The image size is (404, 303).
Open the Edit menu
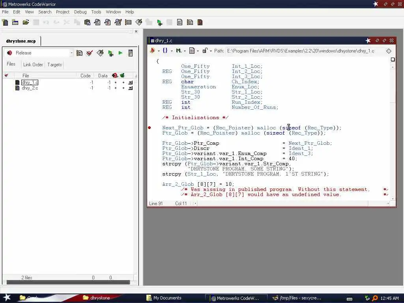17,12
